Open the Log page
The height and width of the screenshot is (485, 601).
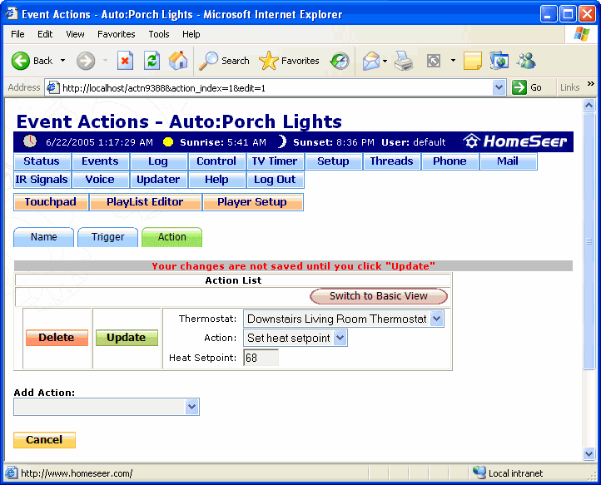[x=158, y=161]
